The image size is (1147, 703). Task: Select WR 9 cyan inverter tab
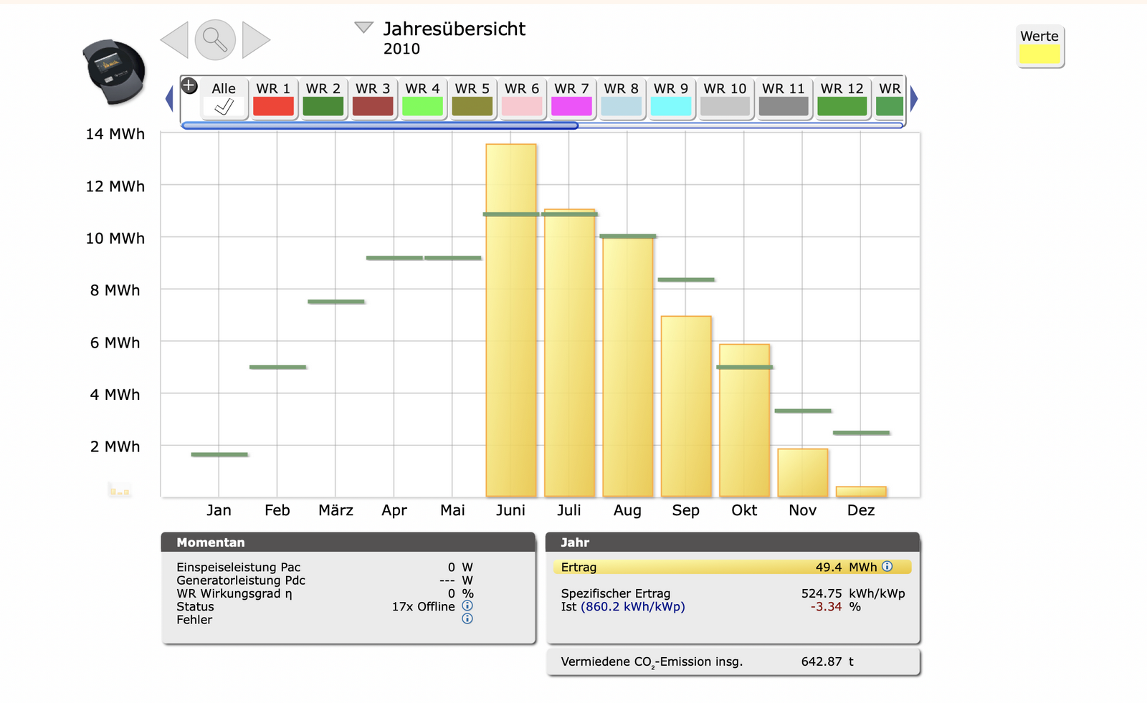(671, 99)
